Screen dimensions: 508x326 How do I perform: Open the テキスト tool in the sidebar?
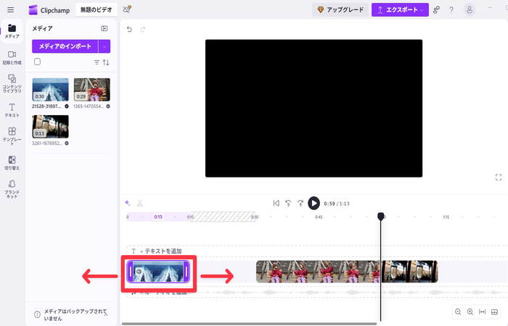click(12, 110)
